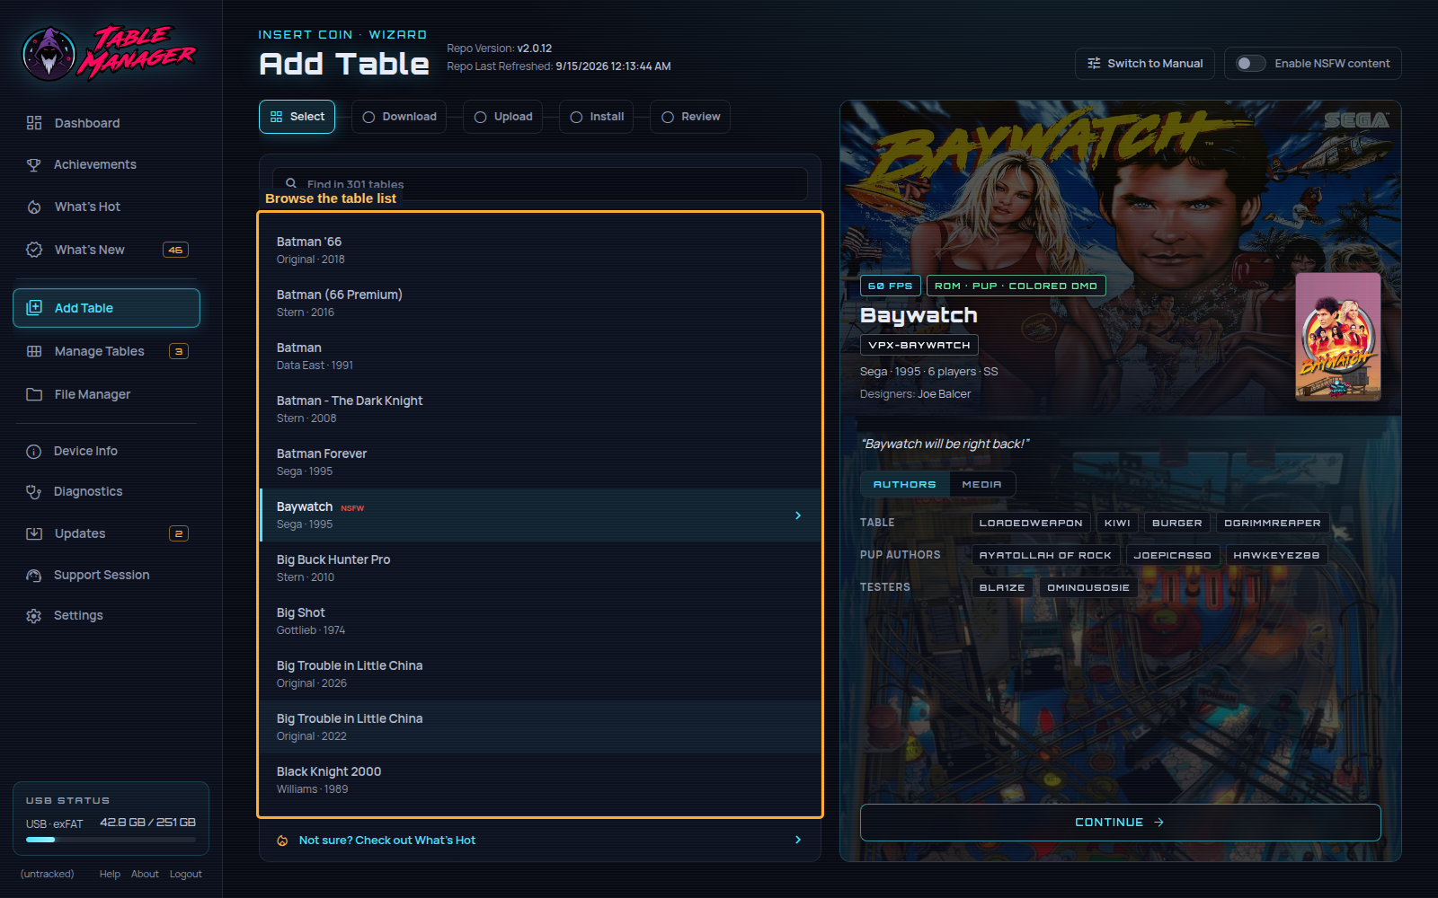
Task: Click the What's New badge icon
Action: point(34,250)
